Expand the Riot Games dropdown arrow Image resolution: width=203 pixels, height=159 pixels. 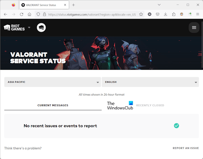29,27
